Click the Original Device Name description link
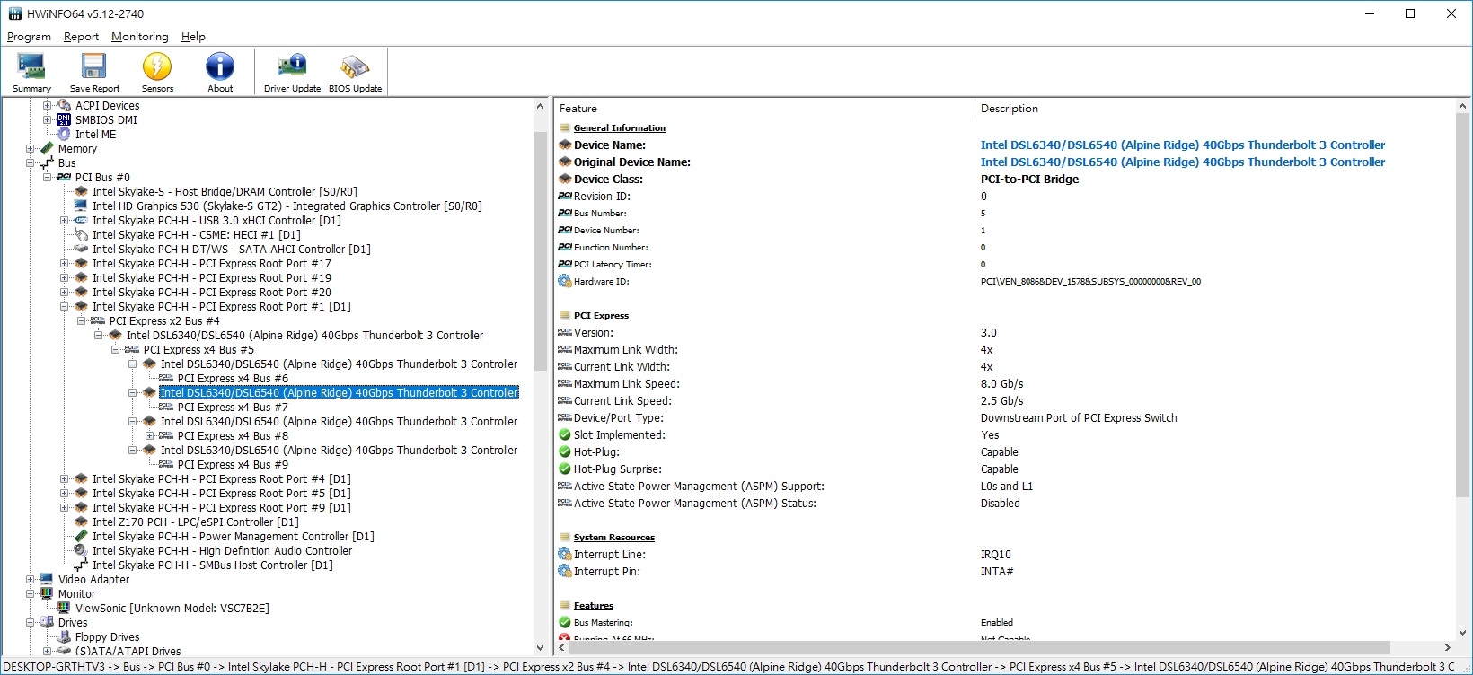1473x675 pixels. click(x=1182, y=162)
